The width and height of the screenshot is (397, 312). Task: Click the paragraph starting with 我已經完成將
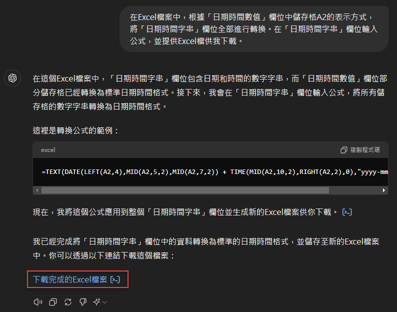point(206,248)
